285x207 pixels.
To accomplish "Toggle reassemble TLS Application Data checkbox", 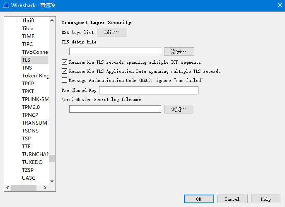I will tap(64, 71).
